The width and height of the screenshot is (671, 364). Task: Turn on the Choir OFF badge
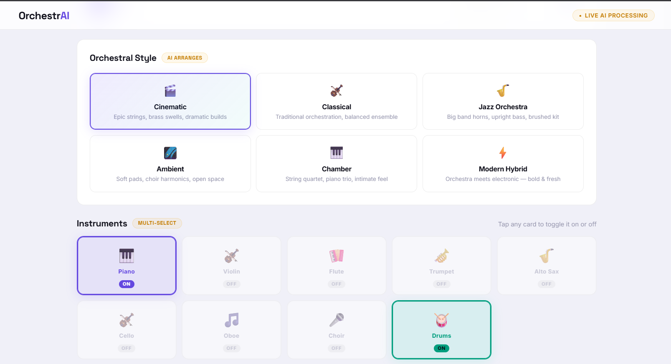click(x=337, y=348)
